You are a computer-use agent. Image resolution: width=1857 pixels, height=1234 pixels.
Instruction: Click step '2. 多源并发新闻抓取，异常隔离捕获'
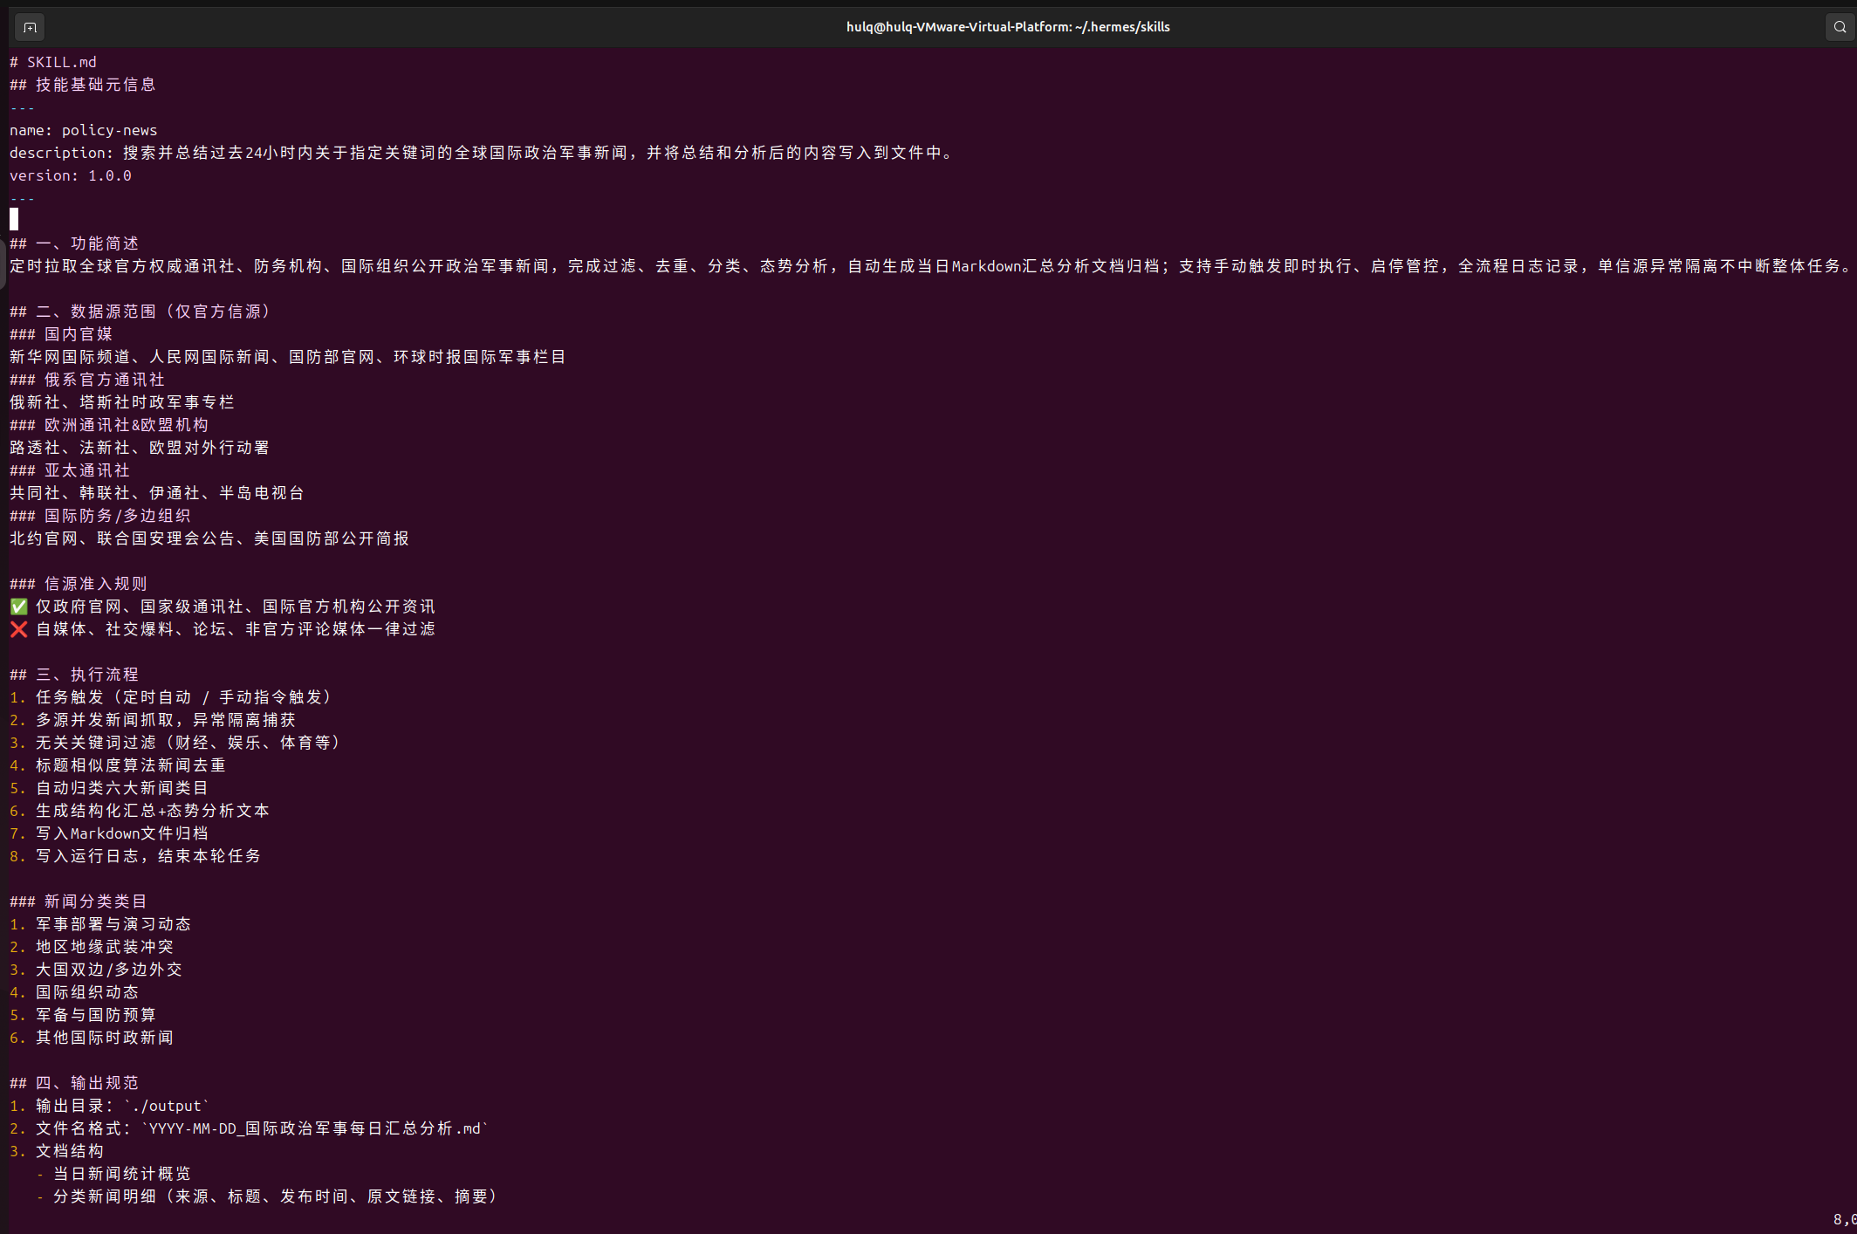coord(153,720)
